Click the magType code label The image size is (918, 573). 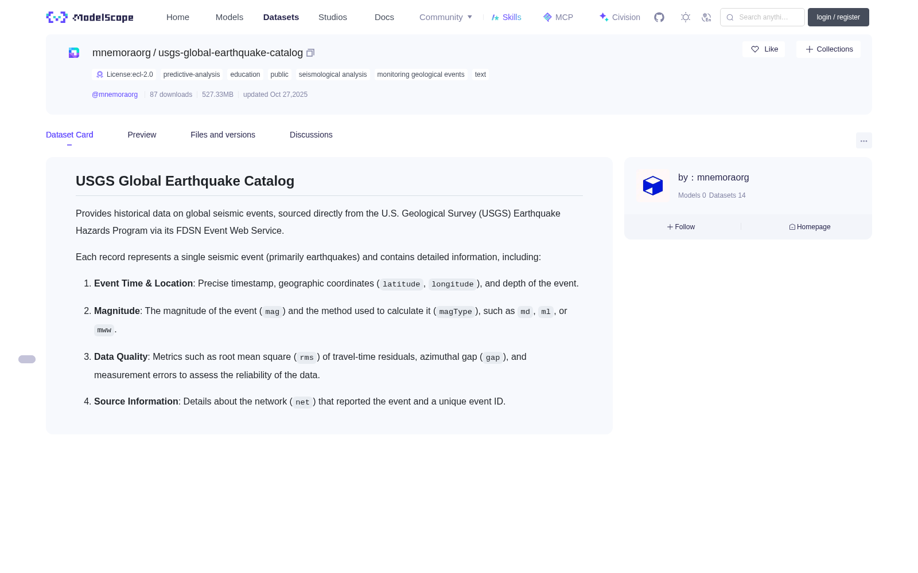coord(456,312)
